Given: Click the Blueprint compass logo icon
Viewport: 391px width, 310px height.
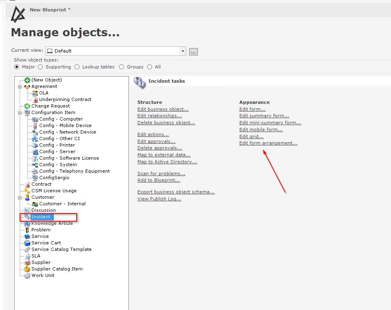Looking at the screenshot, I should pyautogui.click(x=18, y=14).
